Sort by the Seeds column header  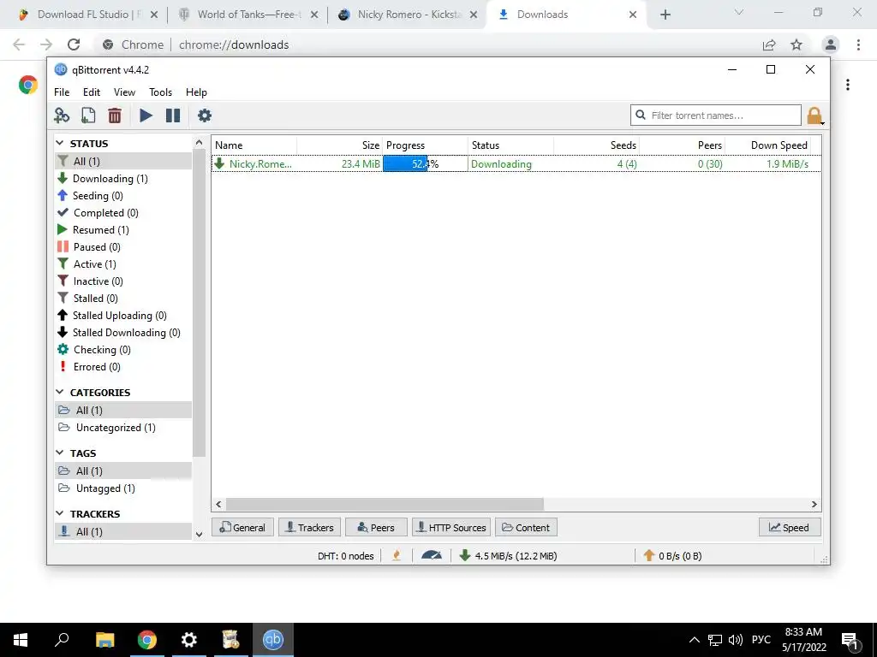[596, 145]
